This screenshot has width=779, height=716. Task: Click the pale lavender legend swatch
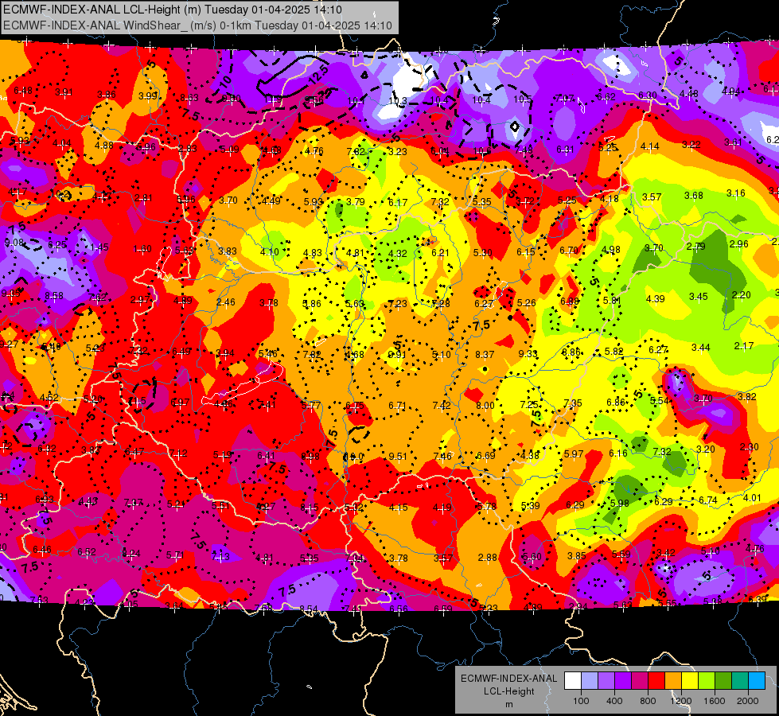coord(590,681)
